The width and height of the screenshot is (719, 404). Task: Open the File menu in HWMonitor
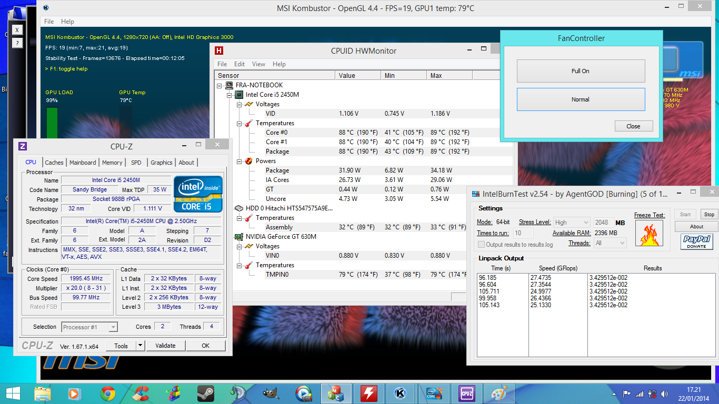tap(222, 64)
